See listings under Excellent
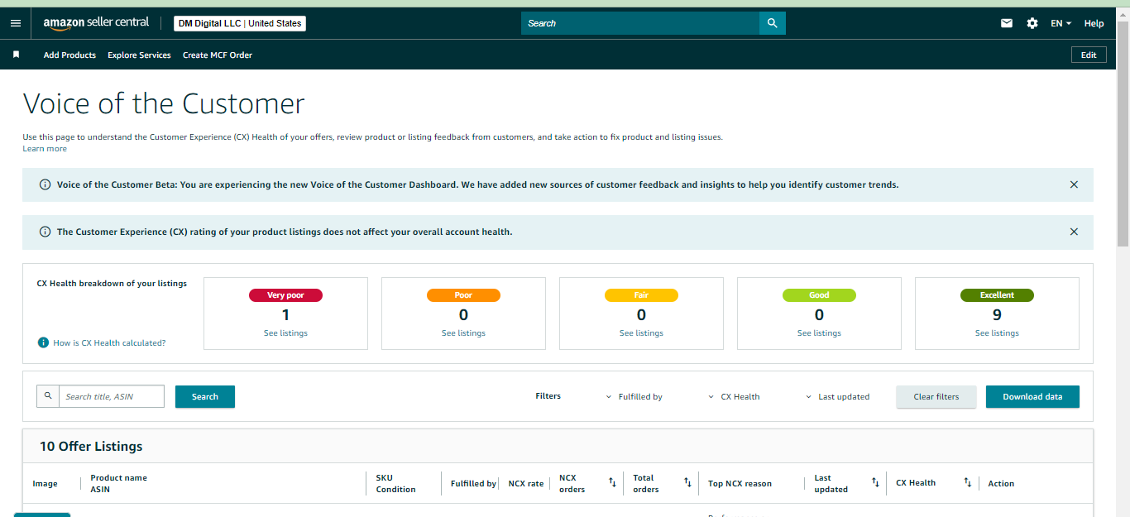This screenshot has width=1130, height=517. coord(997,333)
